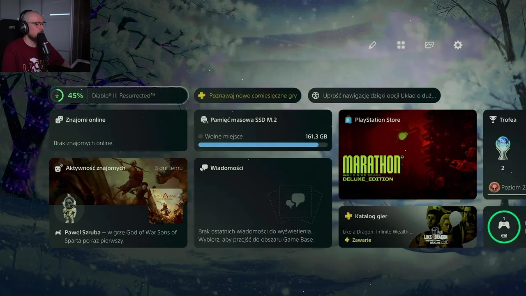Click the accessibility figure icon

coord(315,95)
